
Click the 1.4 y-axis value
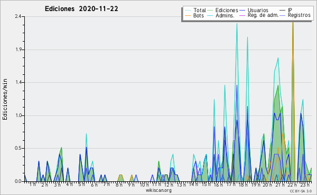pos(18,82)
